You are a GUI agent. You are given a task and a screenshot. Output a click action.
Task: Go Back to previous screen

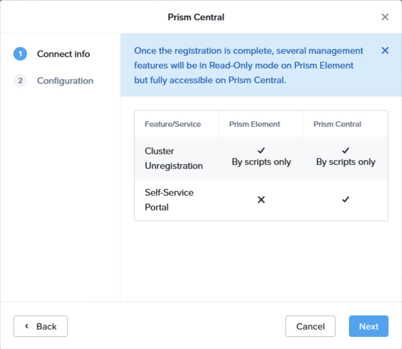click(41, 326)
